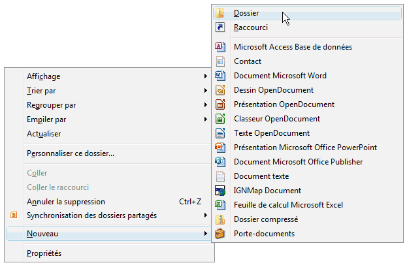
Task: Click the Synchronisation orange S icon
Action: tap(14, 215)
